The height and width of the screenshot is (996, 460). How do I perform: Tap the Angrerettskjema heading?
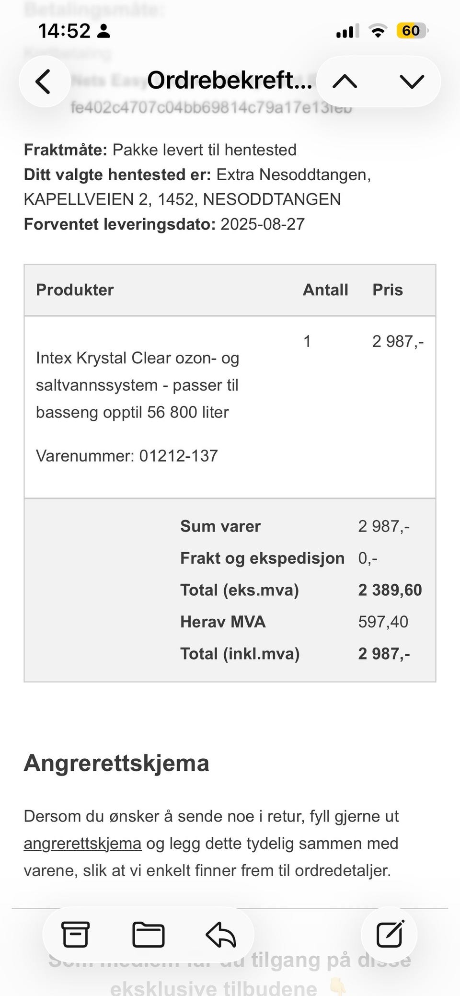point(116,763)
